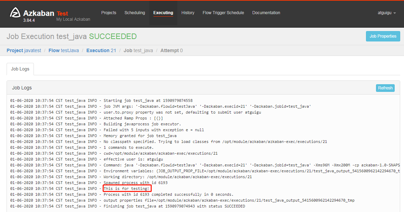Click log line starting 'Working directory:'
The image size is (404, 212).
tap(131, 177)
